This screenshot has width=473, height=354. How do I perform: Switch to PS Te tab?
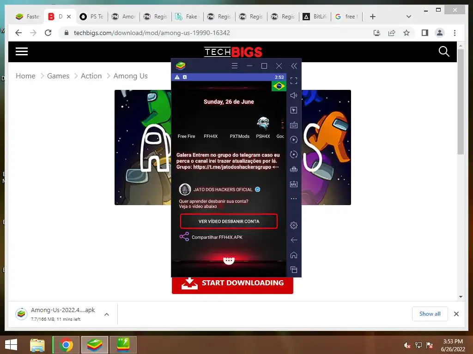tap(92, 17)
